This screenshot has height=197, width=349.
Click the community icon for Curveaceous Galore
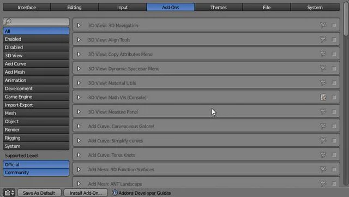point(323,126)
